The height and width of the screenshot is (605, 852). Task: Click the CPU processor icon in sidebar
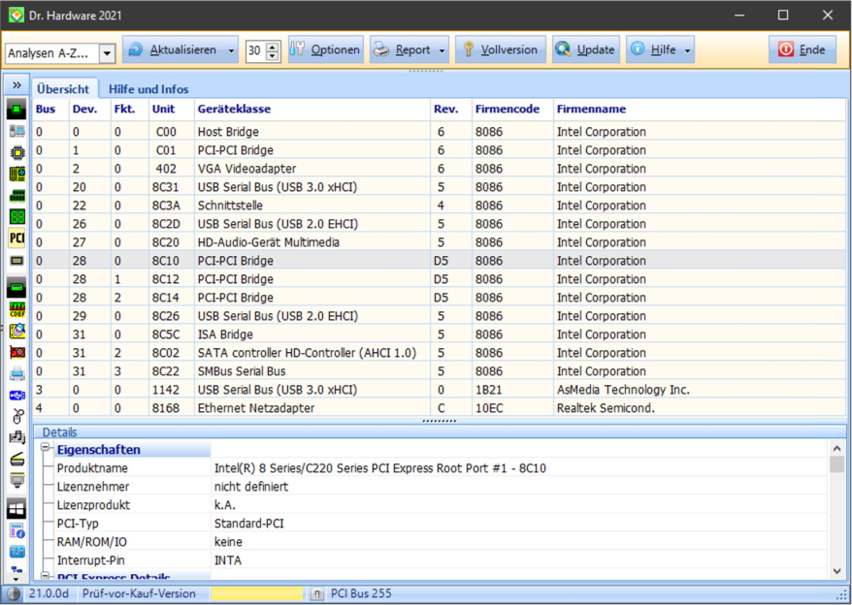coord(16,152)
